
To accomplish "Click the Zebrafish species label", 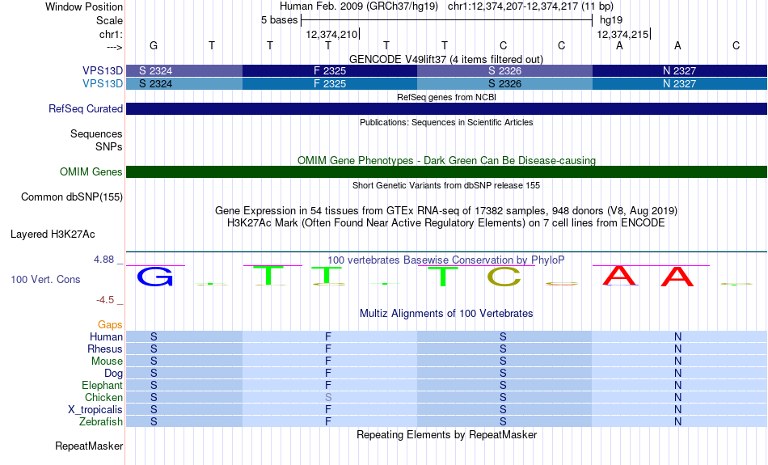I will click(100, 421).
